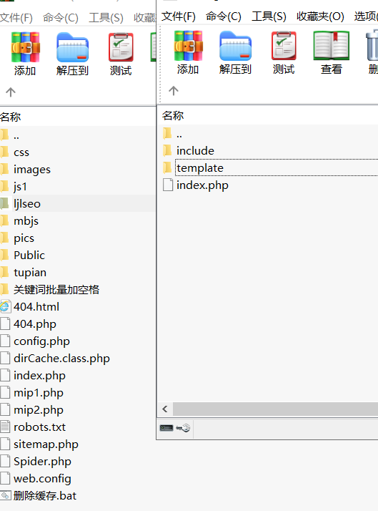Select the ljlseo folder
This screenshot has width=378, height=511.
click(77, 204)
